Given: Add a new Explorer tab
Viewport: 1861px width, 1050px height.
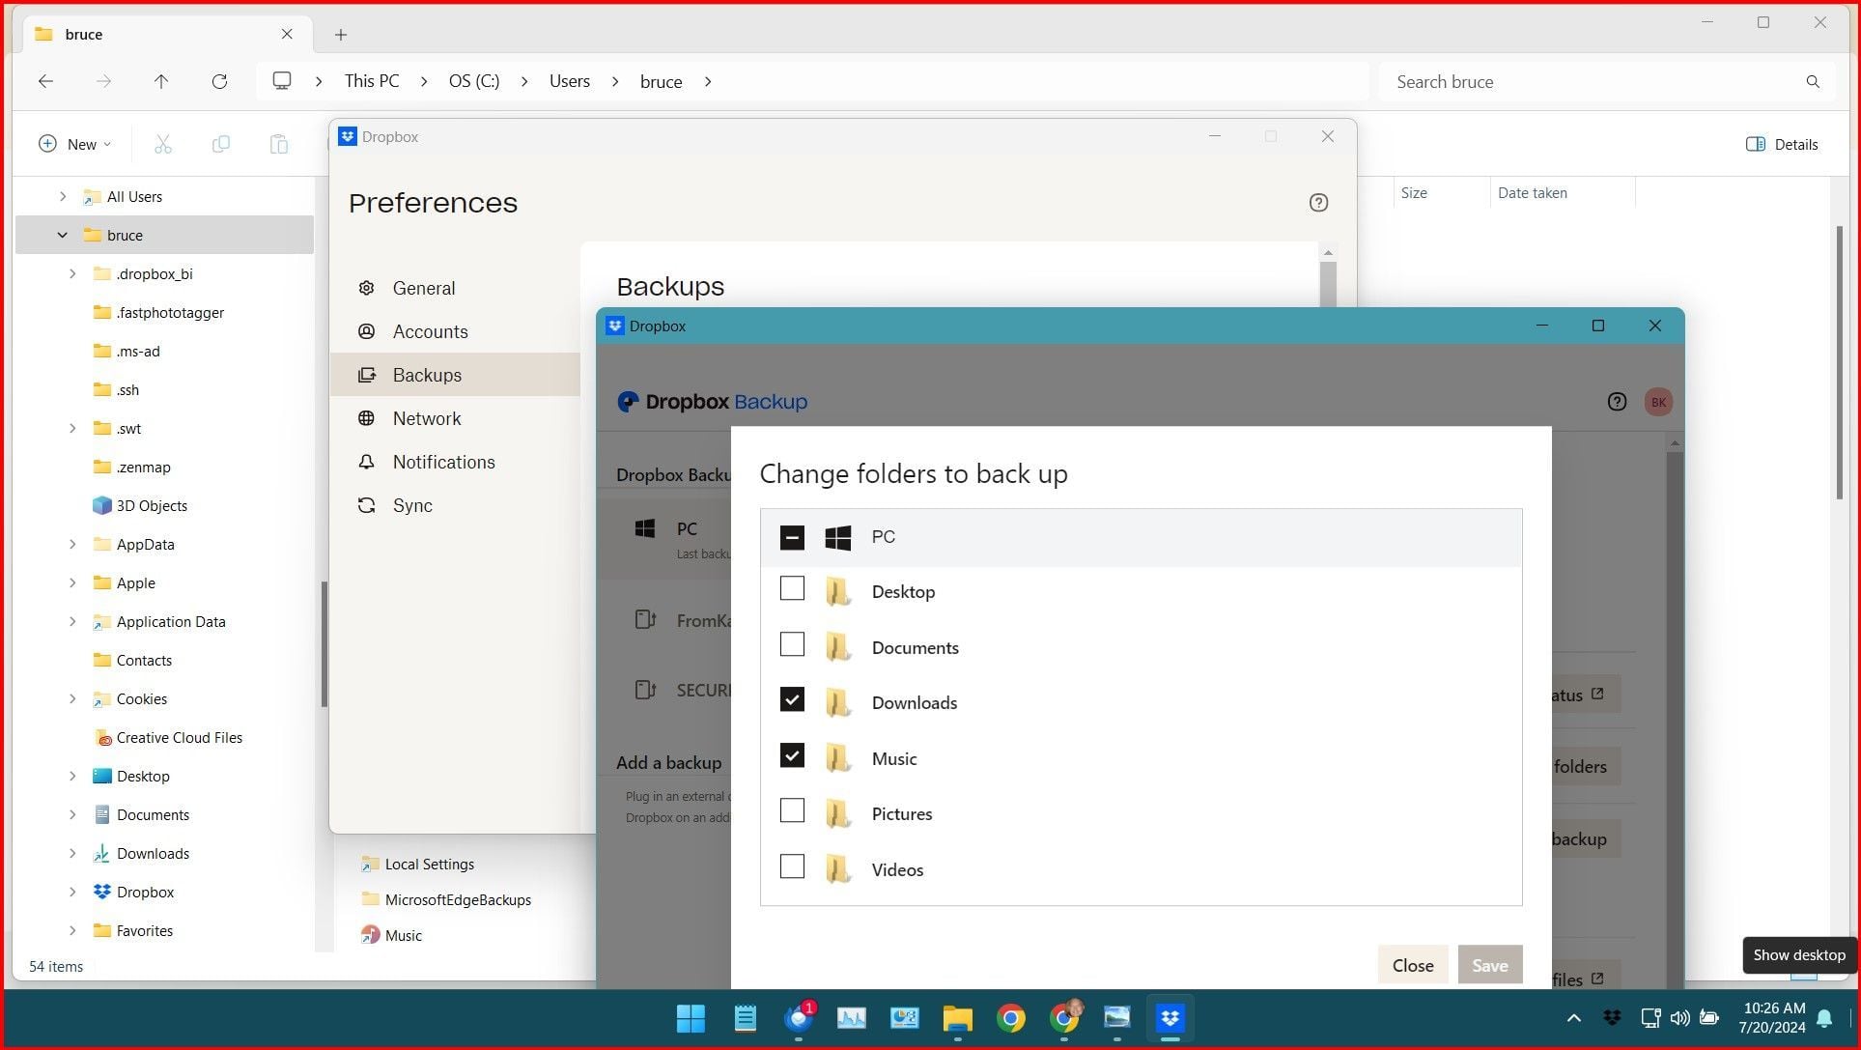Looking at the screenshot, I should (340, 35).
